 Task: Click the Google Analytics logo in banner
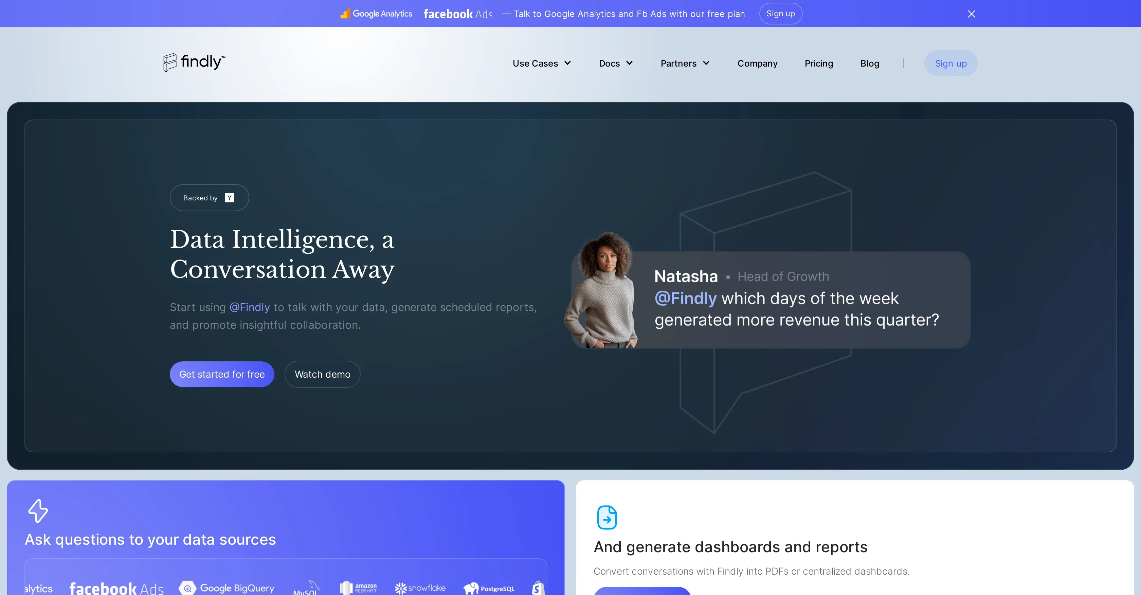[376, 14]
